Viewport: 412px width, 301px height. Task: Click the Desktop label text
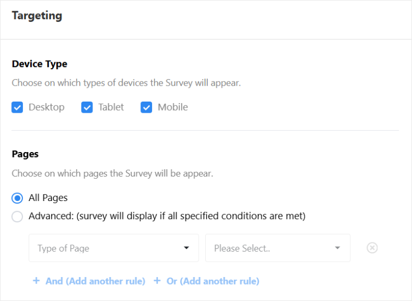click(x=46, y=107)
